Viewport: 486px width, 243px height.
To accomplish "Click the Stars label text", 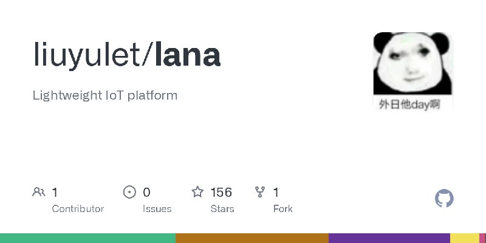I will [x=222, y=209].
